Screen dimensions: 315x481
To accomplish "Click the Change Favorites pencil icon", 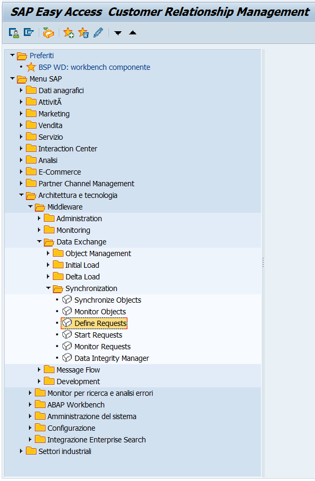I will click(98, 32).
